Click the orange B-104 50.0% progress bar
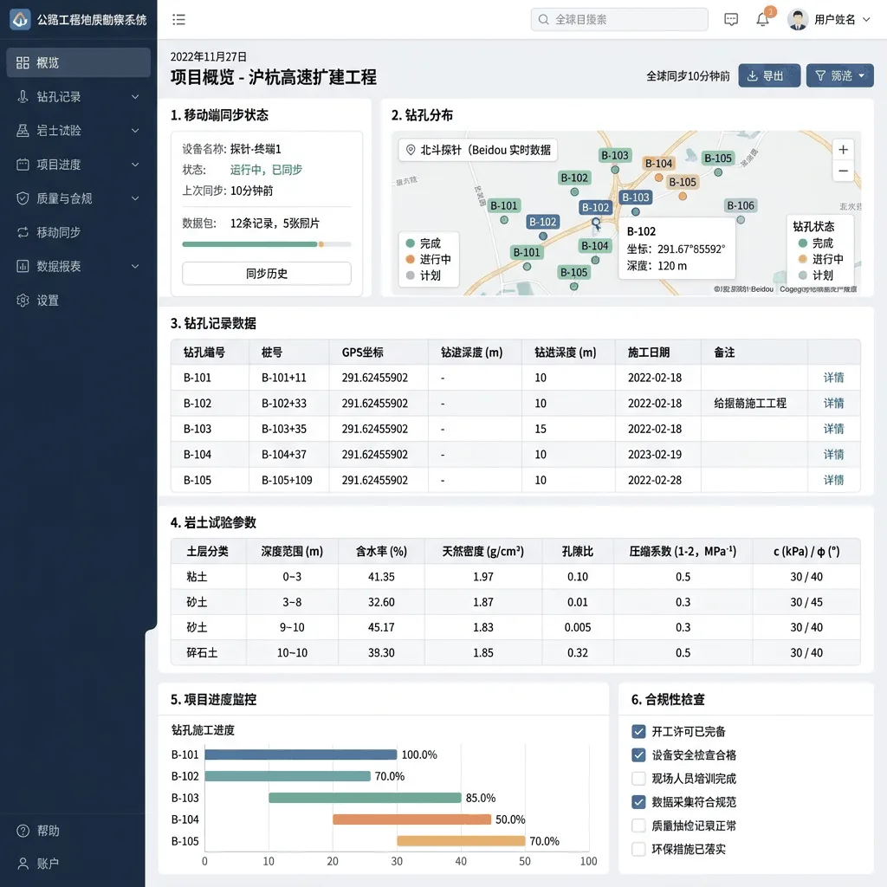887x887 pixels. click(x=411, y=819)
